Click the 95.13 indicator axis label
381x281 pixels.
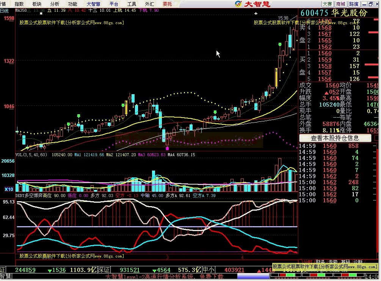coord(8,202)
